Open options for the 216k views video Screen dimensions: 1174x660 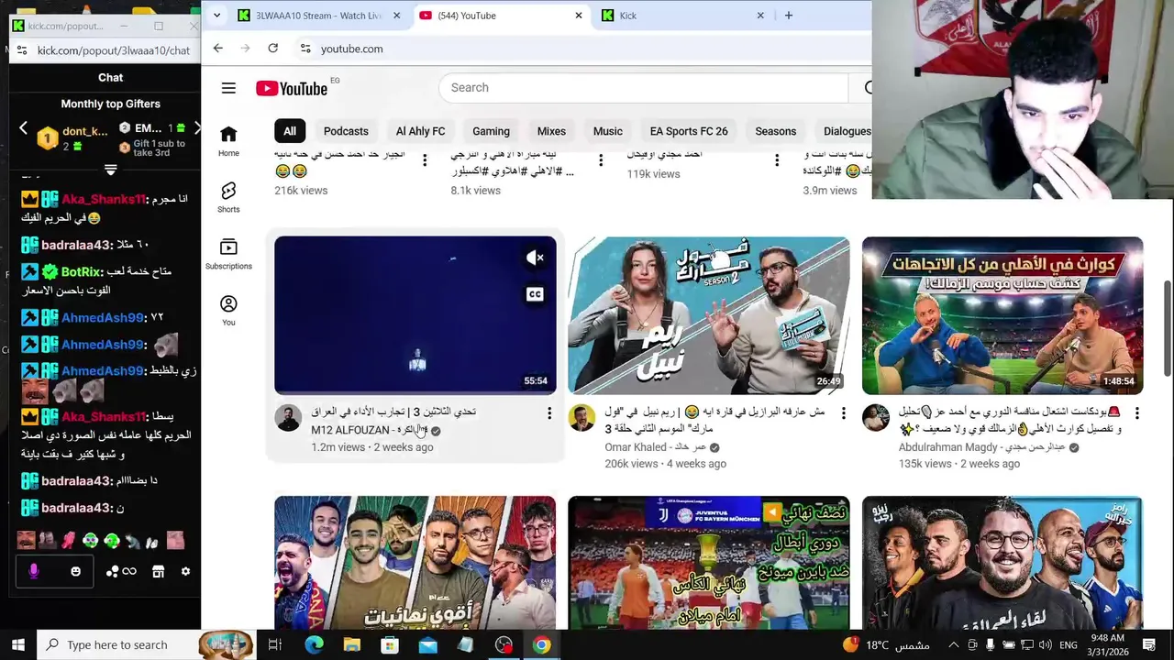tap(425, 160)
